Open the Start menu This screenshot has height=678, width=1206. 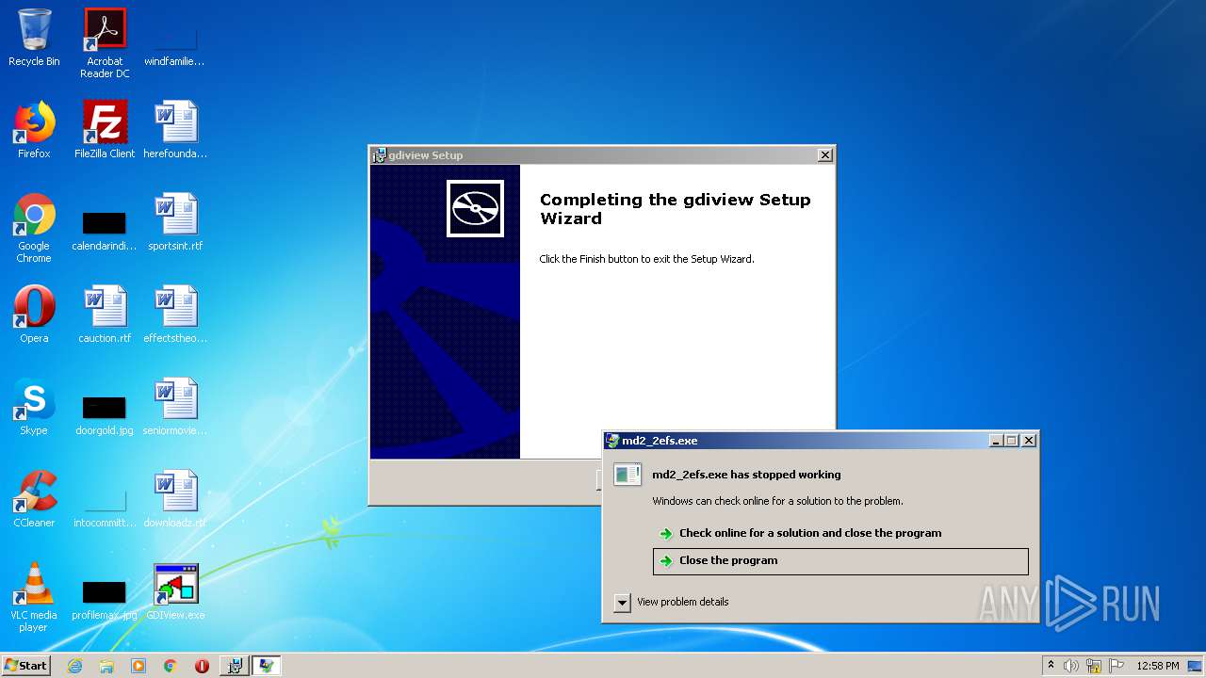pos(26,666)
